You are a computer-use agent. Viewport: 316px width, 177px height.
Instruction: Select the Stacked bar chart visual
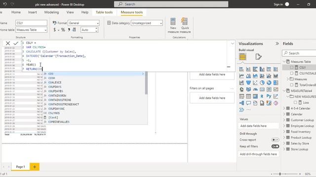[x=241, y=69]
